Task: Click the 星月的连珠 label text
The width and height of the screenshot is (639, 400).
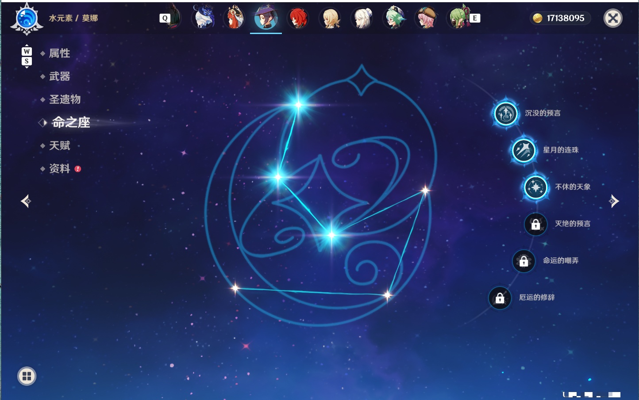Action: 561,150
